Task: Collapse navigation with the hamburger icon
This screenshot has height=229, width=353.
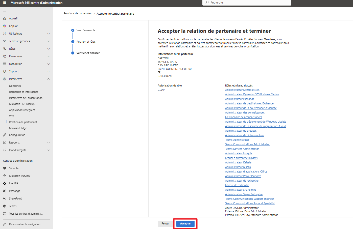Action: point(5,11)
